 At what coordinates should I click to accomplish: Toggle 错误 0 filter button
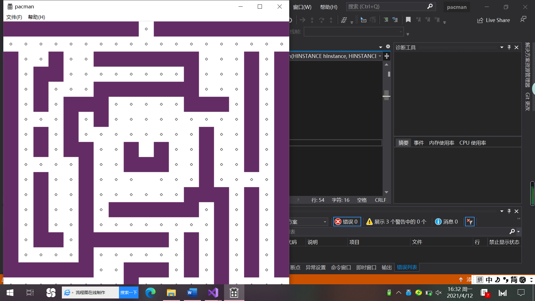point(347,222)
